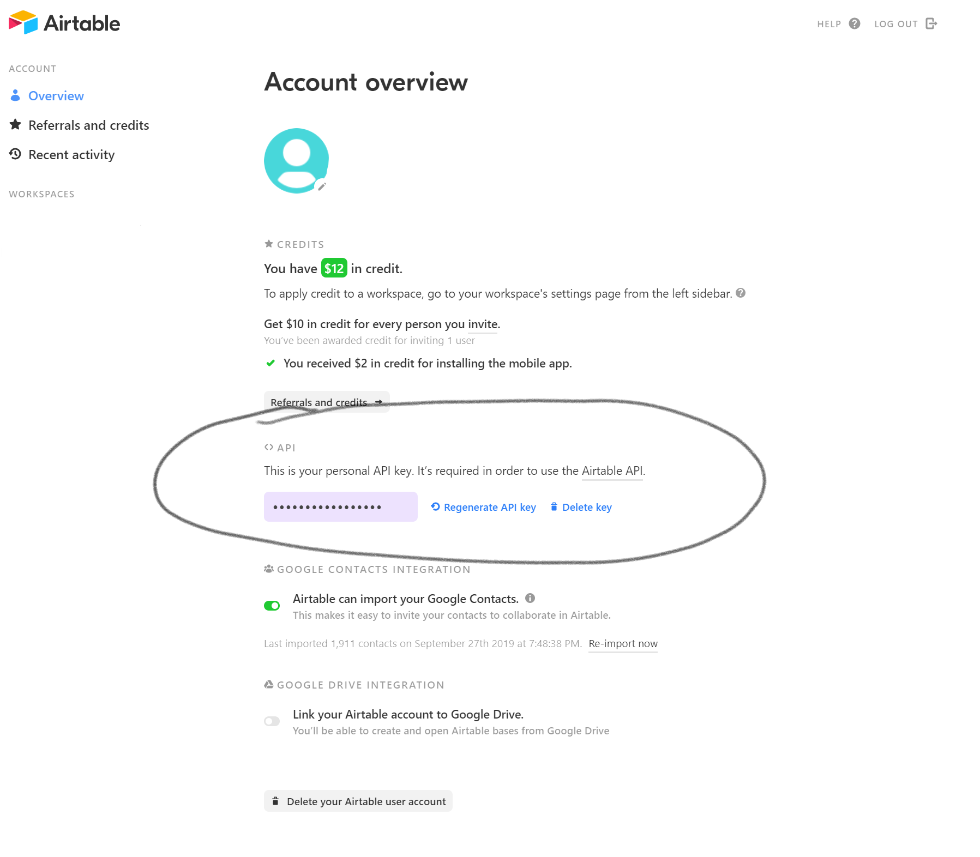The image size is (980, 857).
Task: Click the Account overview heading
Action: (x=366, y=82)
